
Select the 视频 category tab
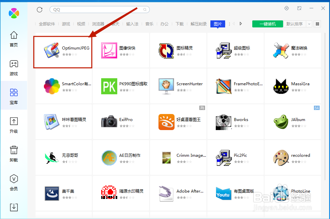click(x=81, y=24)
